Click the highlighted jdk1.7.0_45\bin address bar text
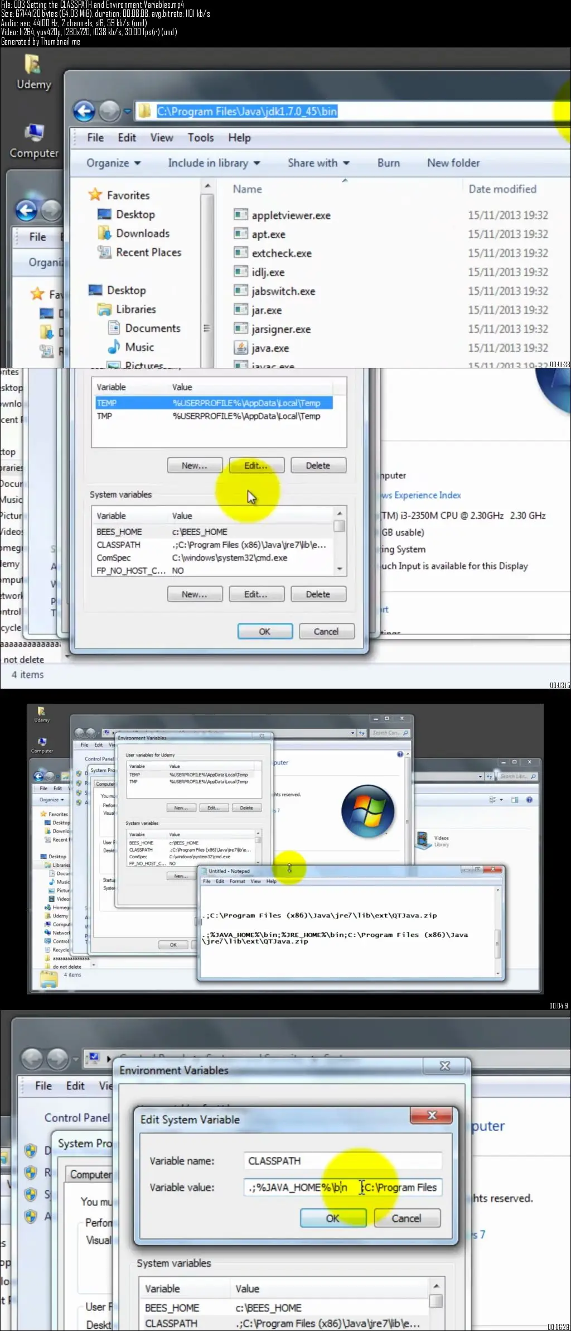 247,111
